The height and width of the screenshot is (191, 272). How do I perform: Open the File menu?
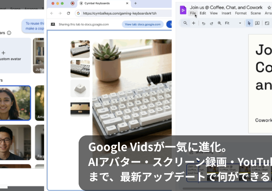(x=193, y=13)
